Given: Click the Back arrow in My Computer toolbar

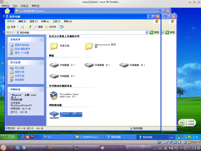Looking at the screenshot, I should coord(8,27).
